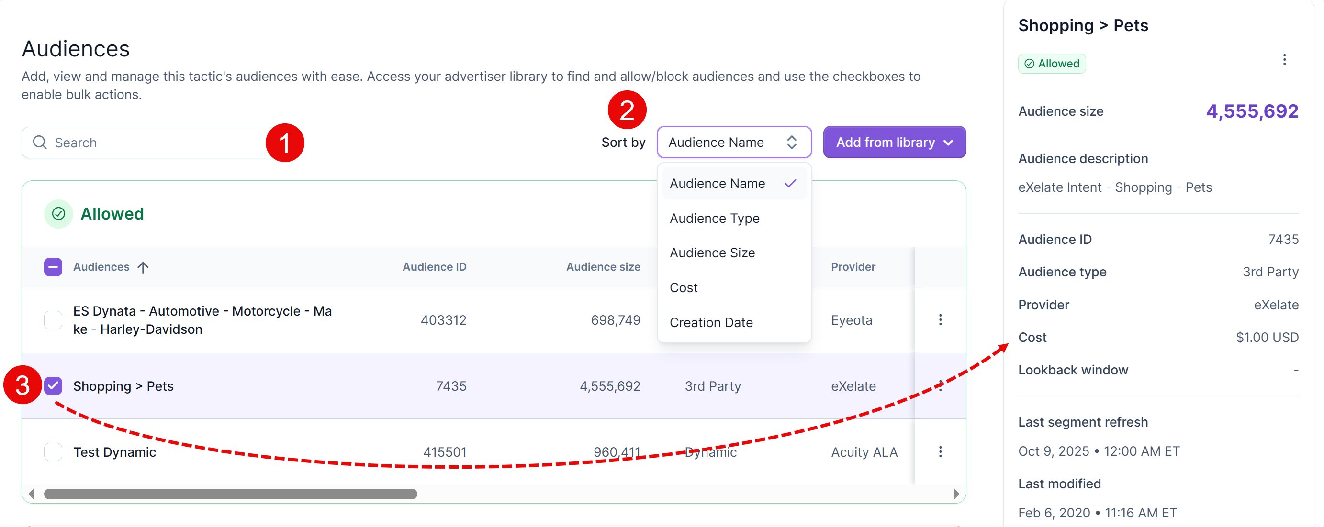Open kebab menu in Shopping > Pets details panel
1324x527 pixels.
point(1284,60)
